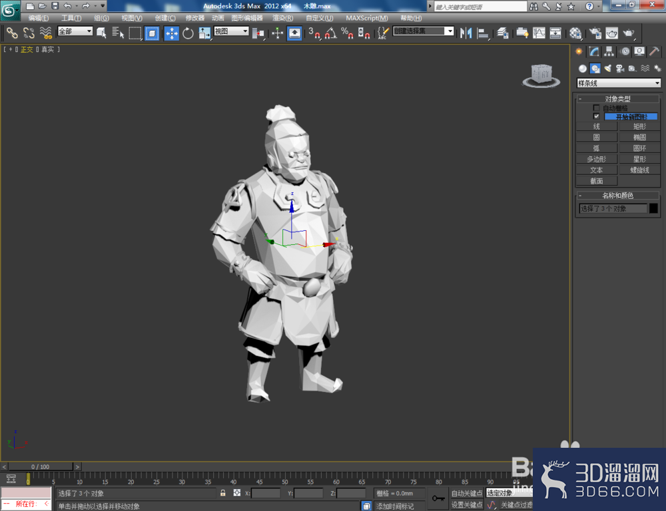Open the 工具(T) menu

point(71,18)
